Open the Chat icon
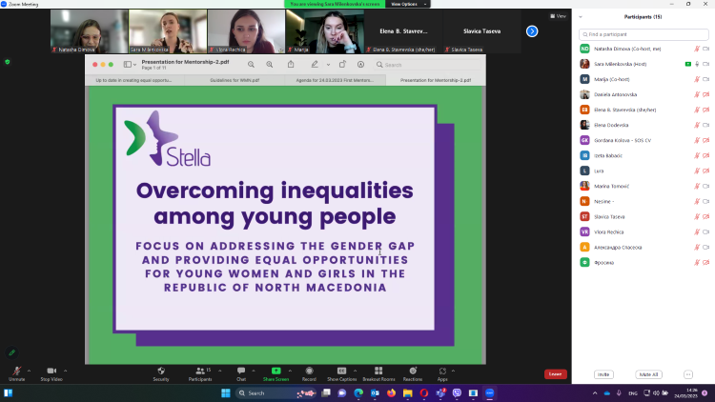Image resolution: width=715 pixels, height=402 pixels. coord(241,371)
